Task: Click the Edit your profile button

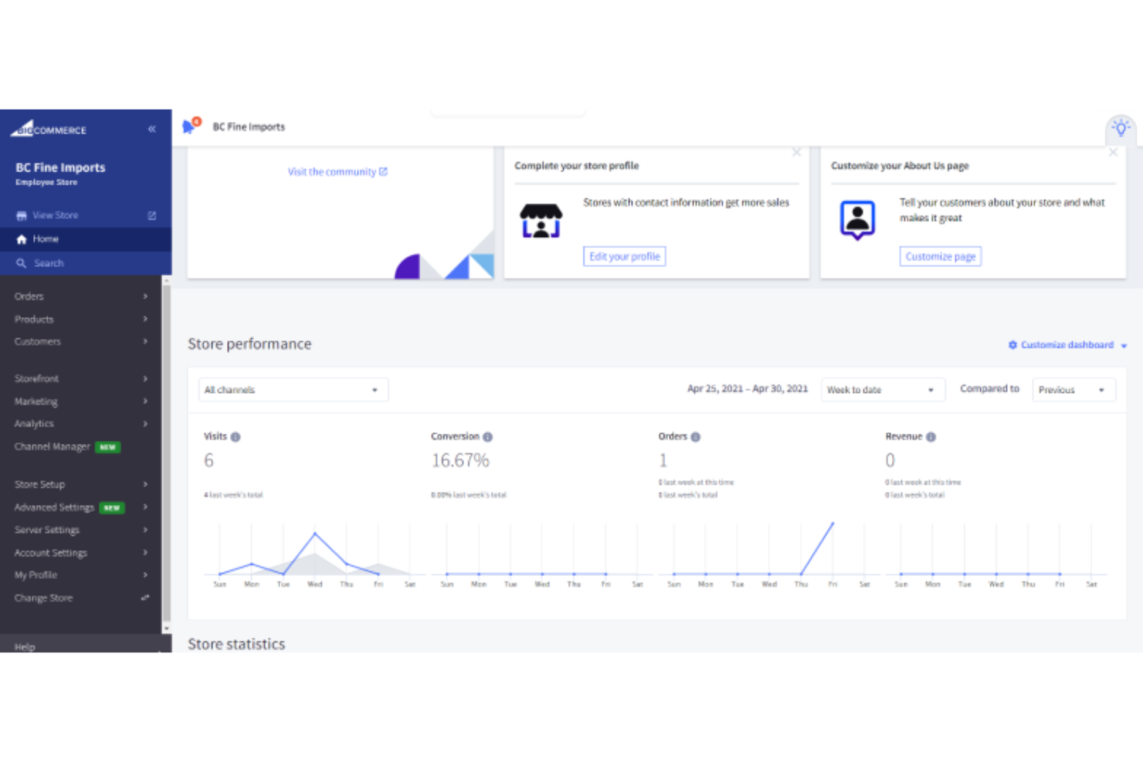Action: click(x=624, y=256)
